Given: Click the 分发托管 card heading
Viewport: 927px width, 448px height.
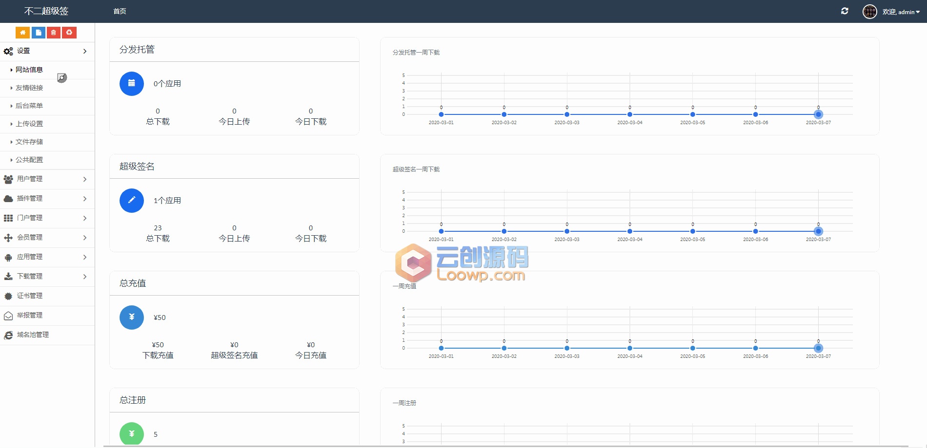Looking at the screenshot, I should 137,50.
